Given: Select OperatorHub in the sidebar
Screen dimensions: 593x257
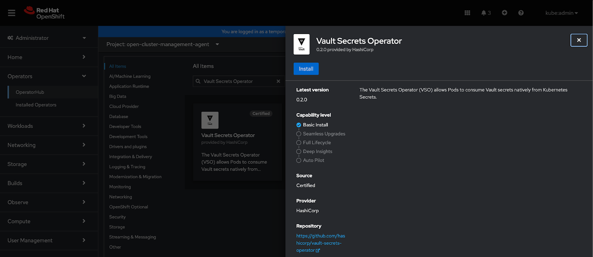Looking at the screenshot, I should (30, 92).
